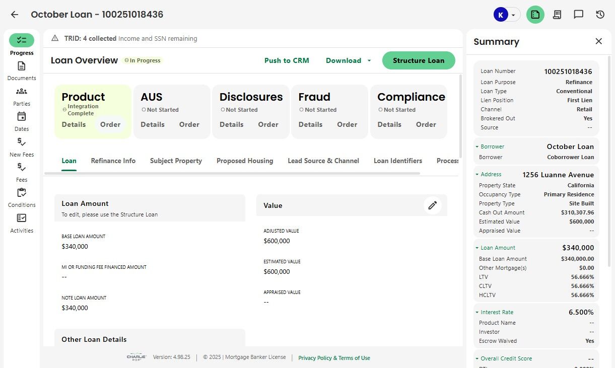Open the history clock icon in header
The image size is (615, 368).
(600, 15)
